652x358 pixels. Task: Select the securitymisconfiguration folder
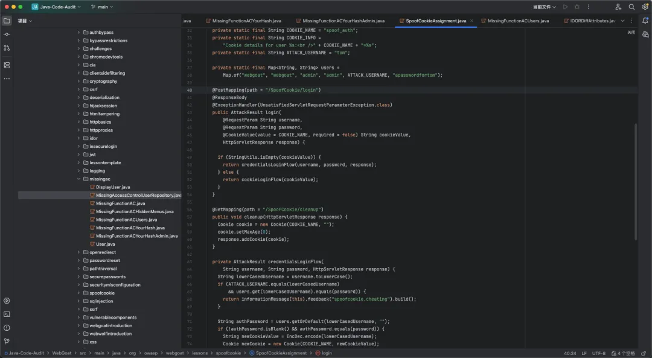112,285
